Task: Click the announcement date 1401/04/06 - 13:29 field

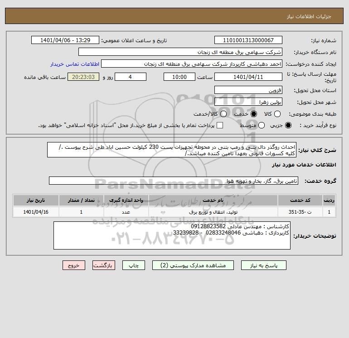Action: pos(65,40)
